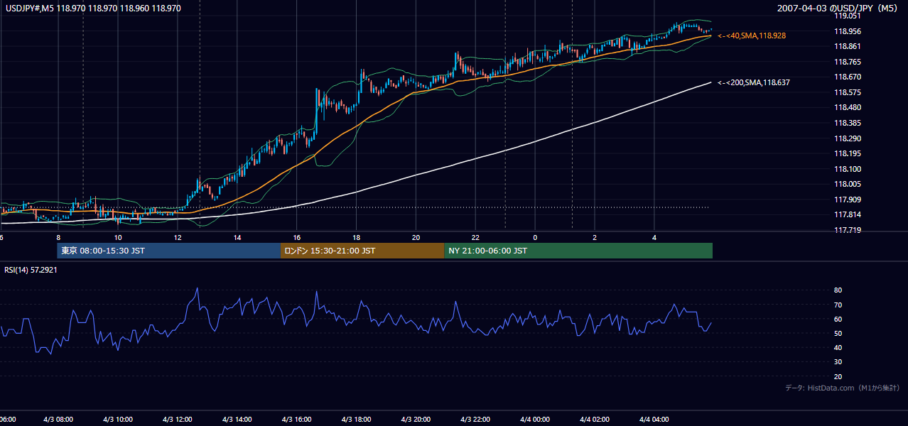
Task: Click RSI scale label 30
Action: (838, 362)
